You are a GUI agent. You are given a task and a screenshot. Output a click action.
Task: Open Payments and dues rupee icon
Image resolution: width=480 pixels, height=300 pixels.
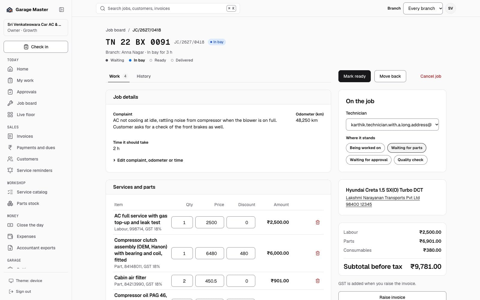click(10, 148)
